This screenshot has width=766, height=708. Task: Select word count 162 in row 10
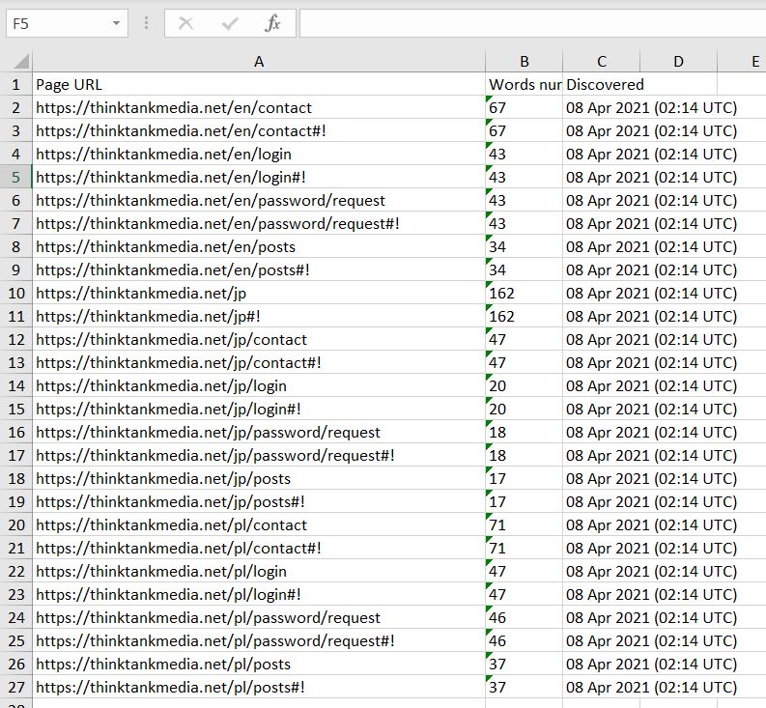pos(525,294)
